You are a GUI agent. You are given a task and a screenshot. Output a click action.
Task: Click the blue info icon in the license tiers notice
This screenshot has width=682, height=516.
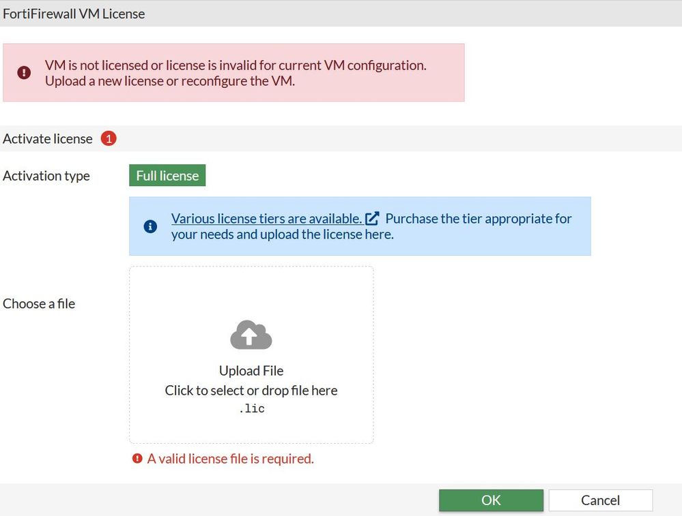tap(150, 226)
